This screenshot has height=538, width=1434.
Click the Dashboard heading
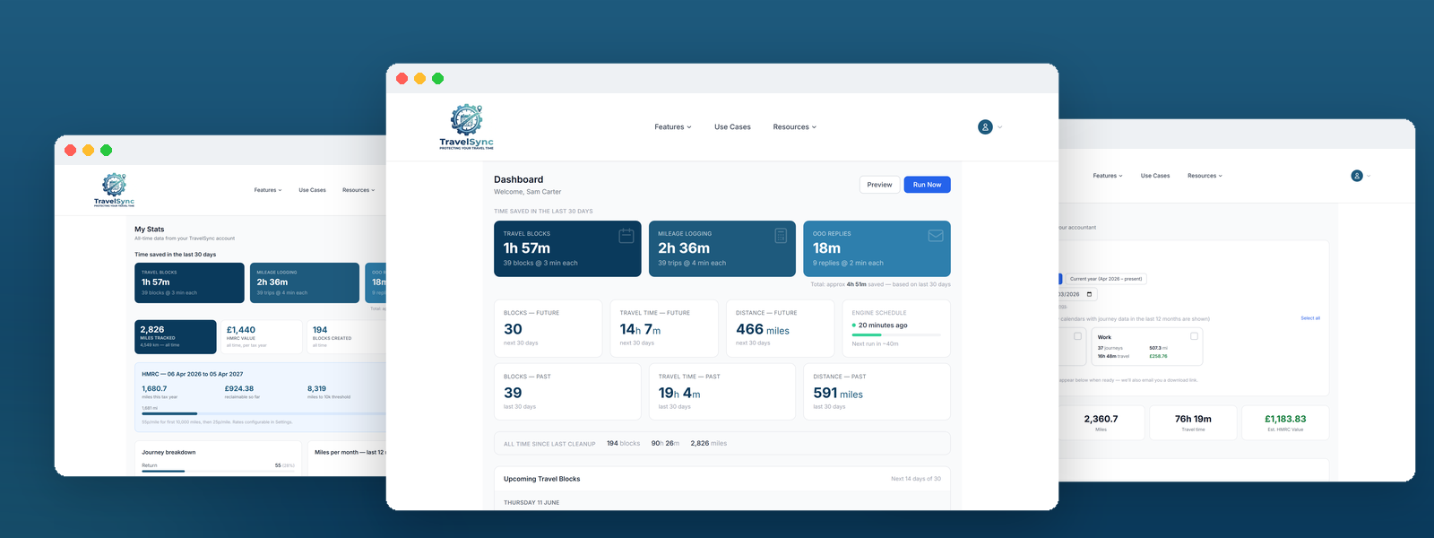pyautogui.click(x=519, y=179)
